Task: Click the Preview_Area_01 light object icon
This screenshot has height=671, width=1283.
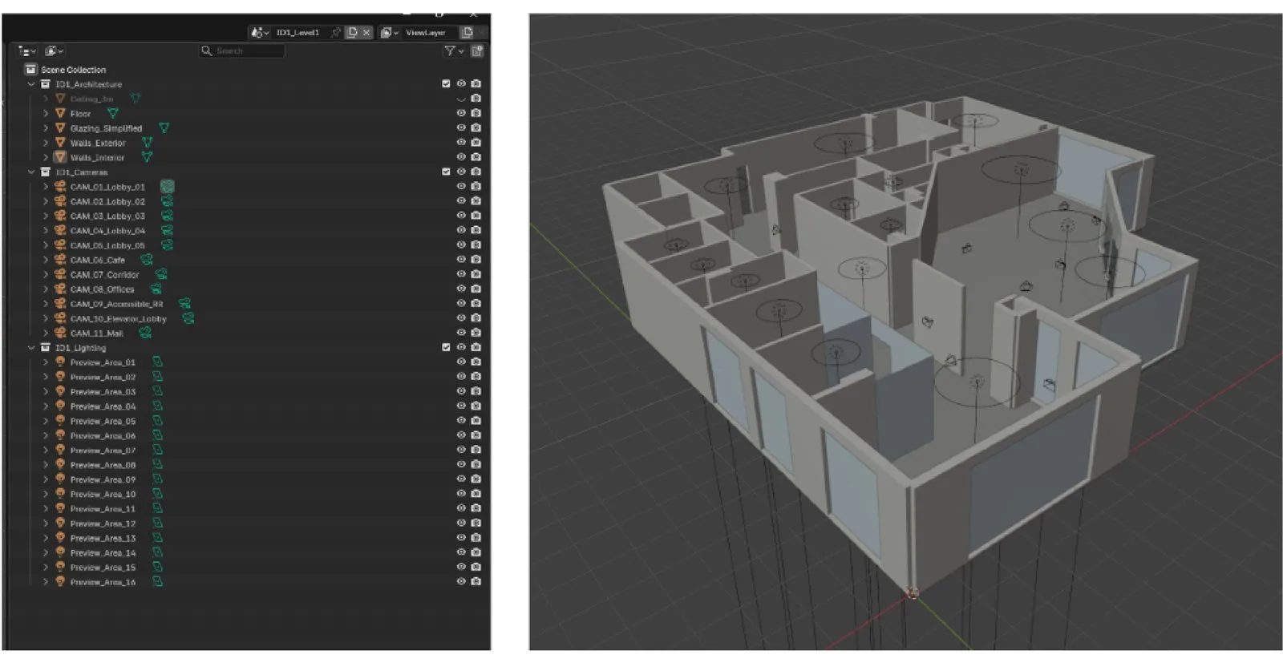Action: pos(60,362)
